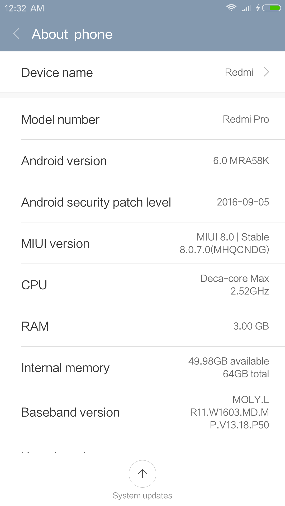Viewport: 285px width, 506px height.
Task: Tap the Baseband version row
Action: 142,412
